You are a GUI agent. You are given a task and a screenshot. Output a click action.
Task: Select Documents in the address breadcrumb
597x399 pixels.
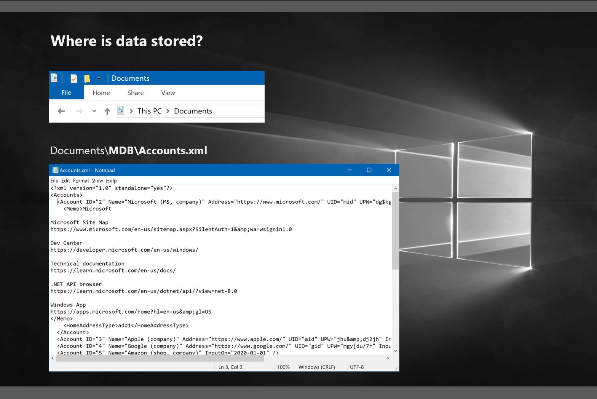pyautogui.click(x=193, y=111)
